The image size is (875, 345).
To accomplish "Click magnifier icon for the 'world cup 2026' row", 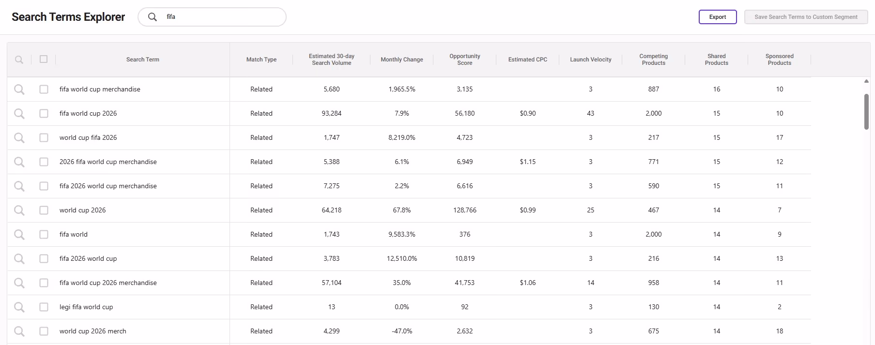I will (19, 210).
